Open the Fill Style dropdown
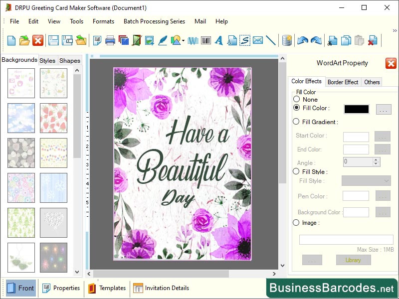This screenshot has height=299, width=399. pos(366,181)
